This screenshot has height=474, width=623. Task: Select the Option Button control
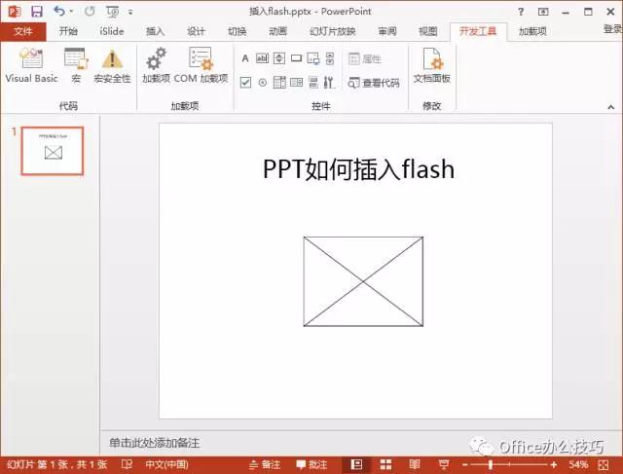click(x=262, y=83)
